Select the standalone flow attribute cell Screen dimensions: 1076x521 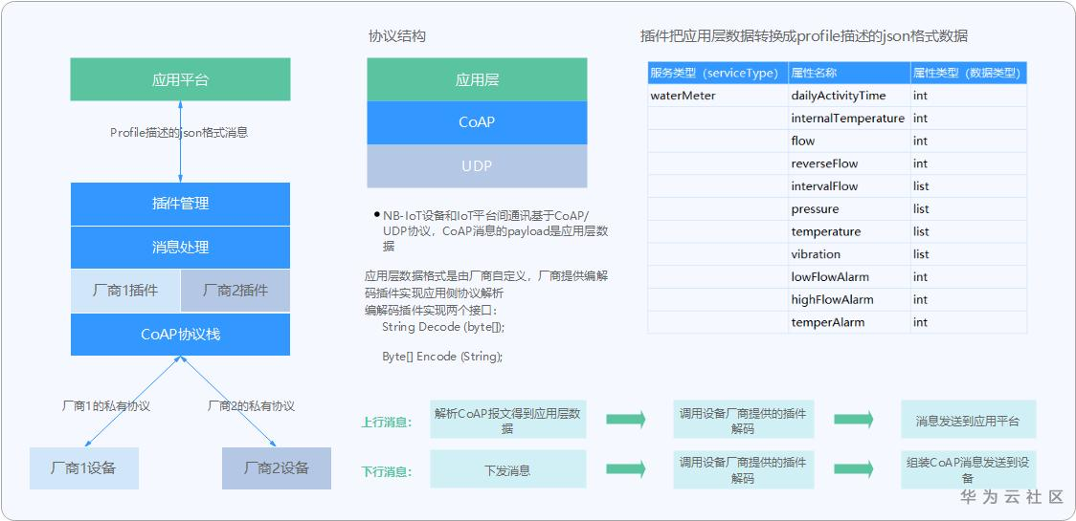click(849, 141)
